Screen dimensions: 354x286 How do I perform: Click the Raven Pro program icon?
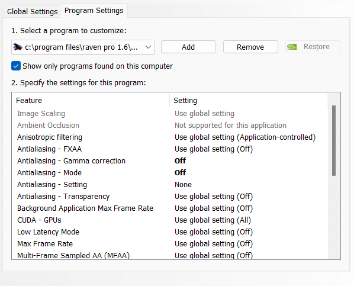pyautogui.click(x=18, y=47)
